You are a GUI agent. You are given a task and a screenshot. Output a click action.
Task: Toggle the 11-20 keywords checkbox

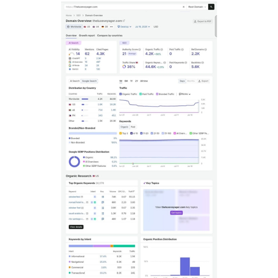pyautogui.click(x=141, y=133)
